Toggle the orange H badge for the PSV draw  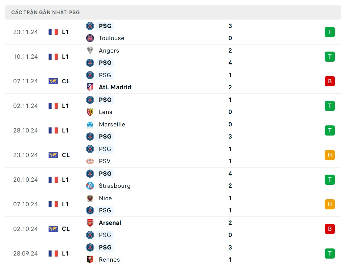329,155
